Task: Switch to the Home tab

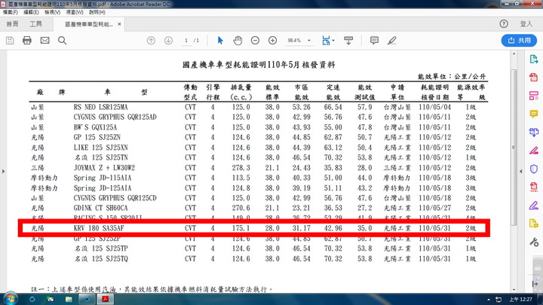Action: tap(12, 24)
